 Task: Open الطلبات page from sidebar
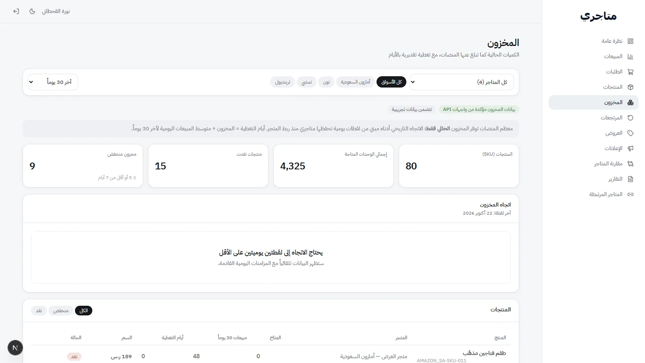[x=593, y=72]
